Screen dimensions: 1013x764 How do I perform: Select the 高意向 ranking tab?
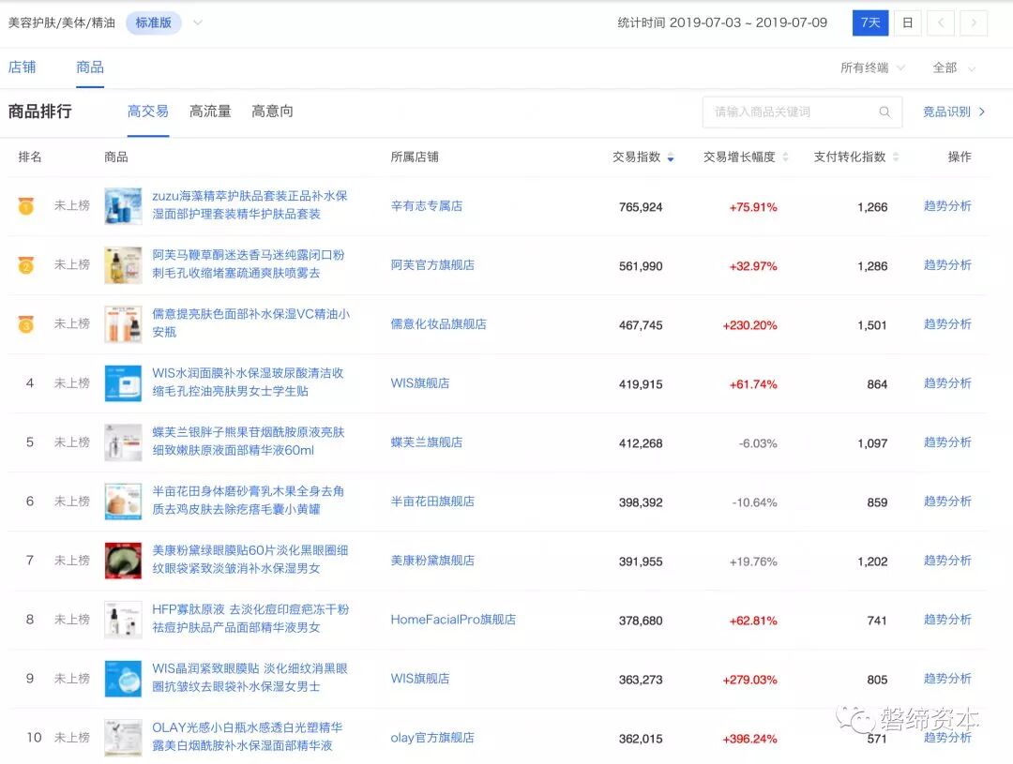(272, 112)
